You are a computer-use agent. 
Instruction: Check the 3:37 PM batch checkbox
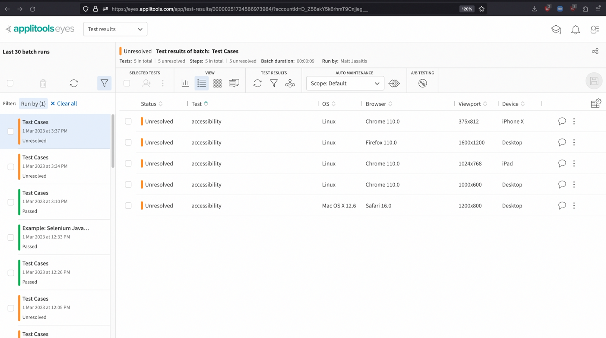(11, 131)
